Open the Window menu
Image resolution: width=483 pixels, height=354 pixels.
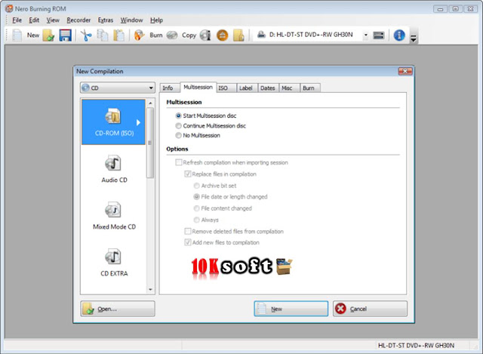131,20
